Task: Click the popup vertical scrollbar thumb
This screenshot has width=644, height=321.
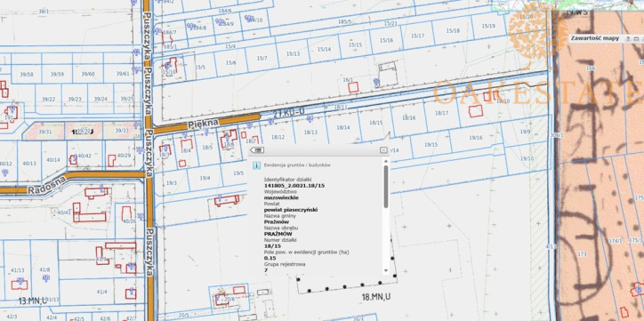Action: (x=386, y=187)
